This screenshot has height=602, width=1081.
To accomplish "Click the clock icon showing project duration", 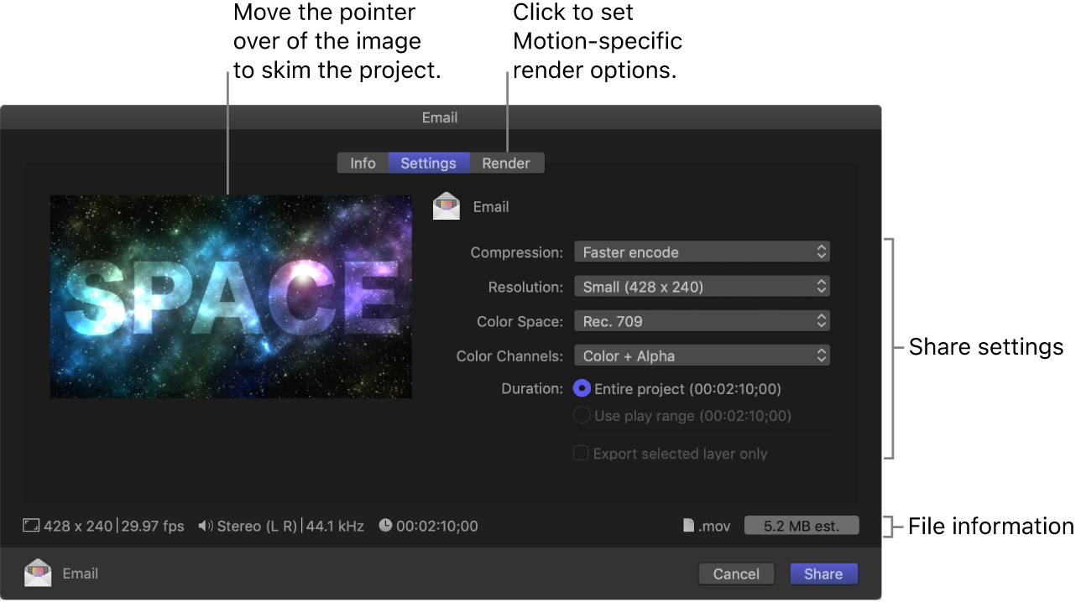I will [x=384, y=526].
